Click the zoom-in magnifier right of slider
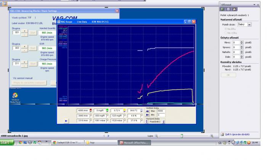This screenshot has height=160, width=267. point(212,135)
